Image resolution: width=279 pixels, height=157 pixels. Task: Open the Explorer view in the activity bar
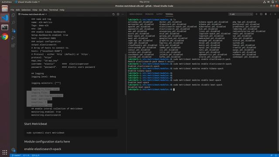13,15
